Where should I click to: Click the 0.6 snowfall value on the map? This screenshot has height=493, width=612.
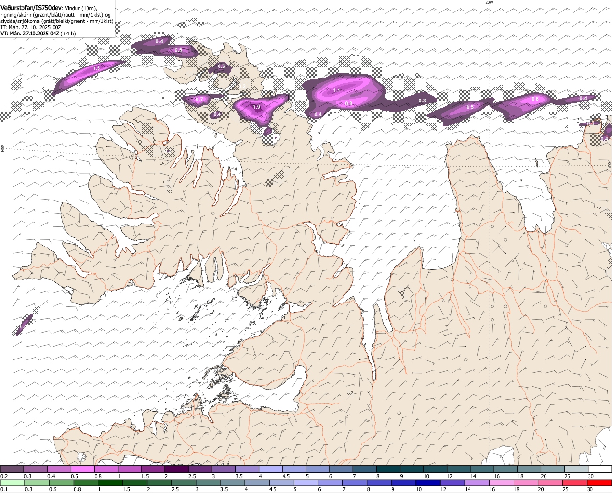(535, 99)
